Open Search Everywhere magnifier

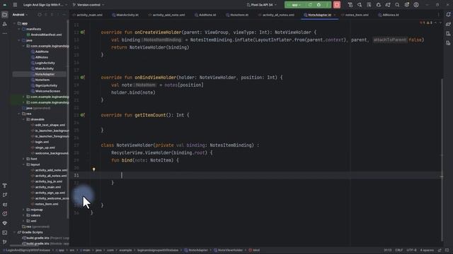[397, 5]
